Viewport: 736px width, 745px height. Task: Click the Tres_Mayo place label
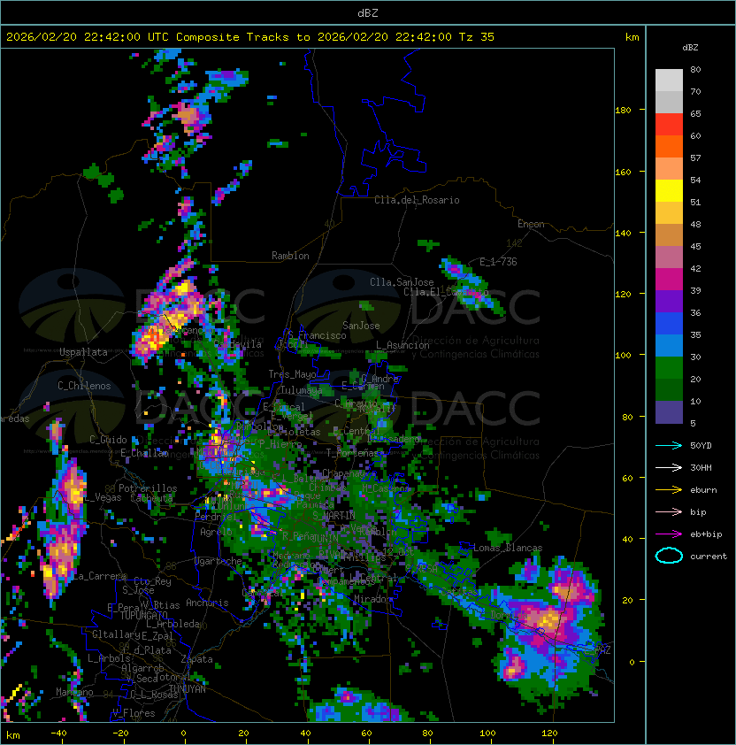[292, 374]
